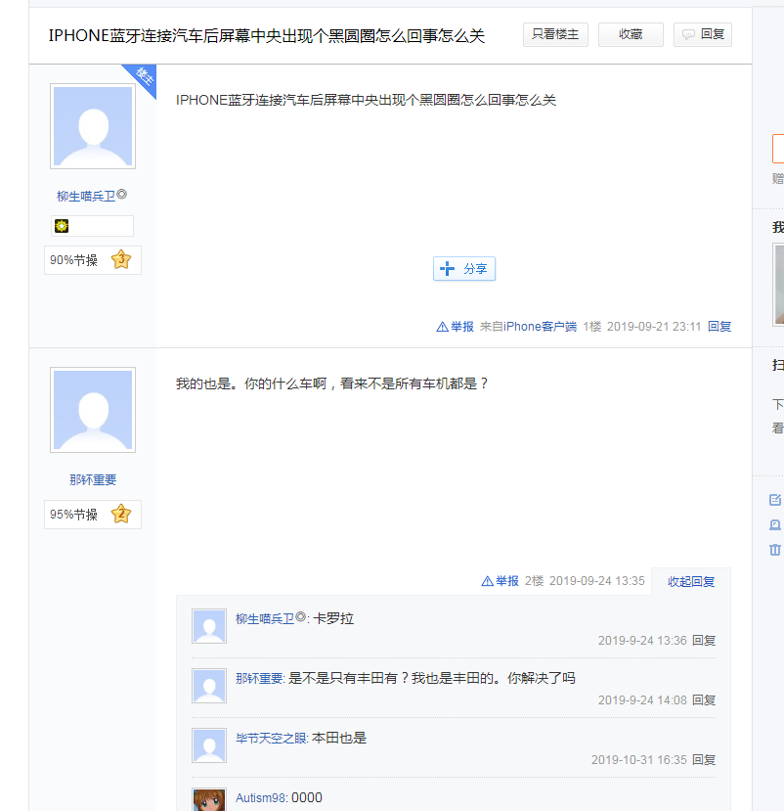Open 柳生喵兵卫 username link under the first avatar
This screenshot has height=811, width=784.
point(86,196)
